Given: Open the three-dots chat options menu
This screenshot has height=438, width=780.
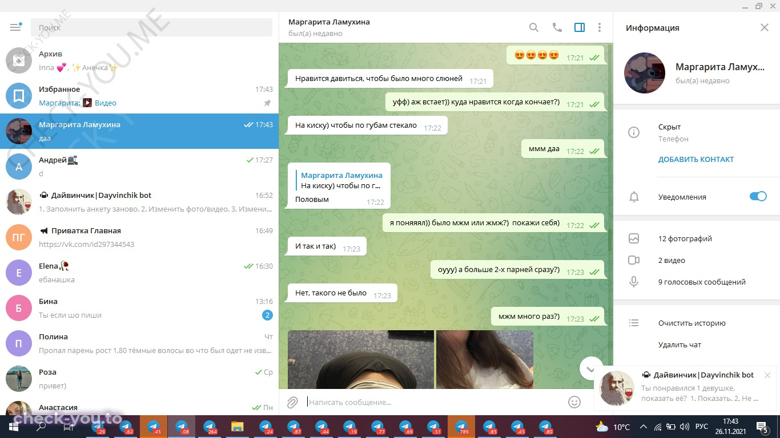Looking at the screenshot, I should [600, 27].
